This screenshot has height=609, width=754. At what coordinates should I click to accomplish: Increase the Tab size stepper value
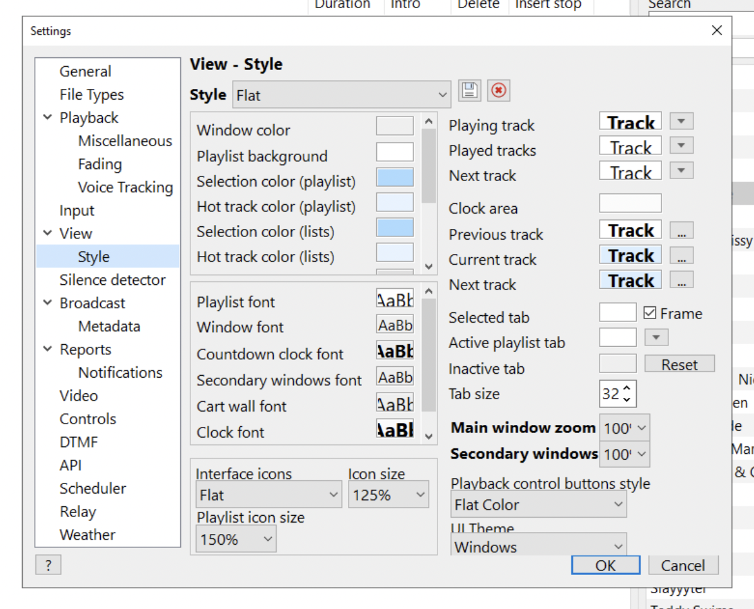pyautogui.click(x=627, y=388)
